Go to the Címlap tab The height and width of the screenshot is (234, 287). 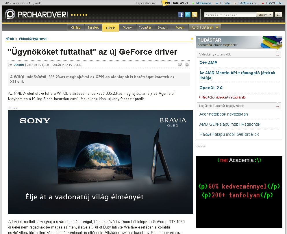coord(76,27)
